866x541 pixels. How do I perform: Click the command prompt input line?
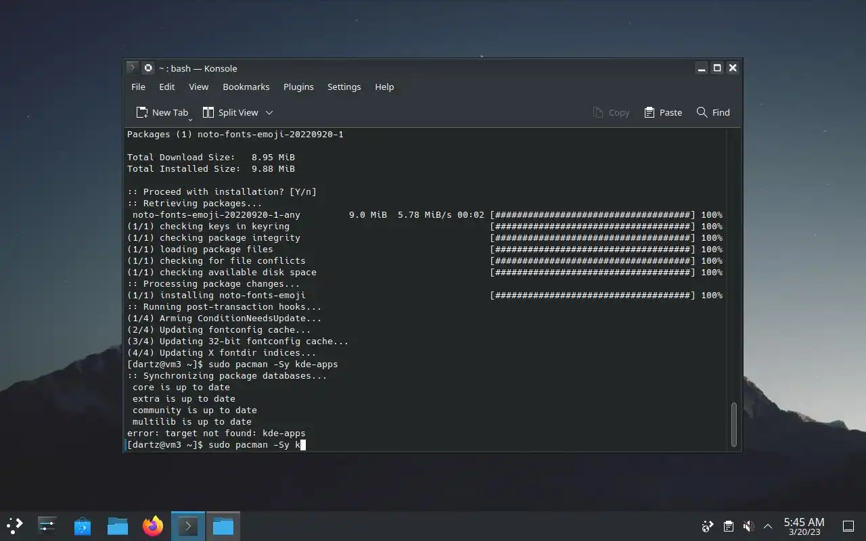click(x=216, y=444)
